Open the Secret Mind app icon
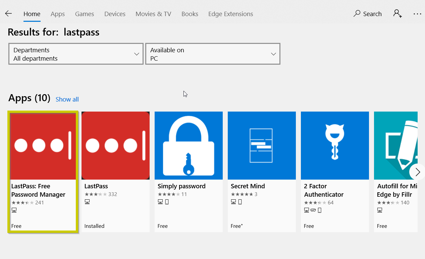The image size is (425, 259). tap(262, 145)
